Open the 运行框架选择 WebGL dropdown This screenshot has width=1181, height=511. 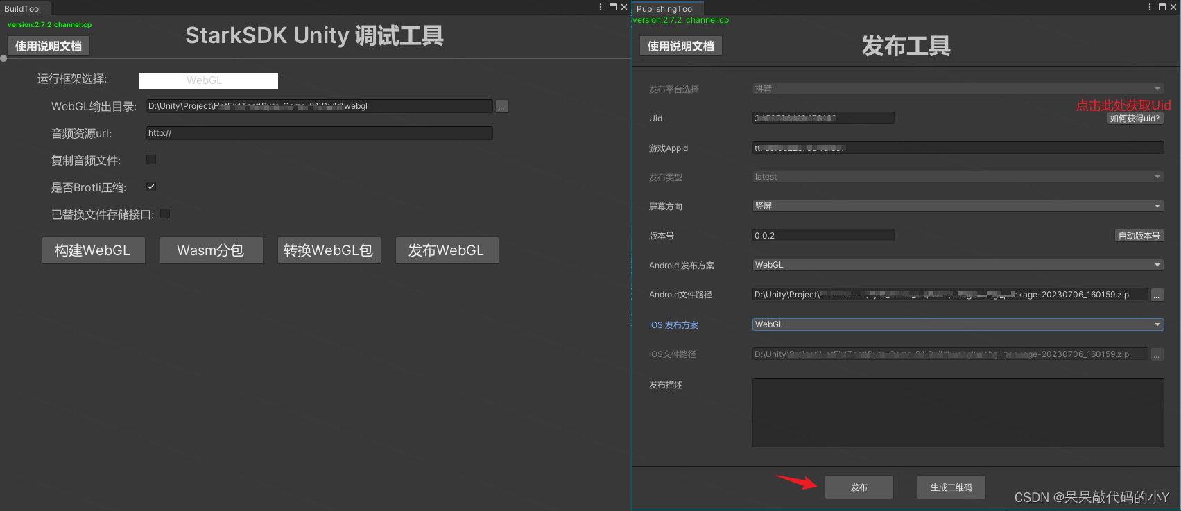(209, 80)
